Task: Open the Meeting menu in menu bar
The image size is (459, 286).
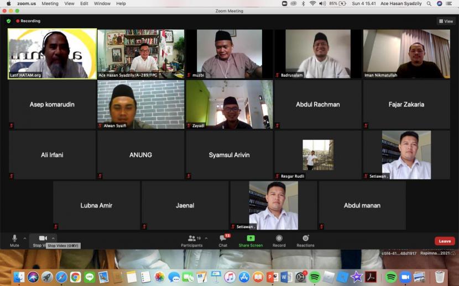Action: (50, 3)
